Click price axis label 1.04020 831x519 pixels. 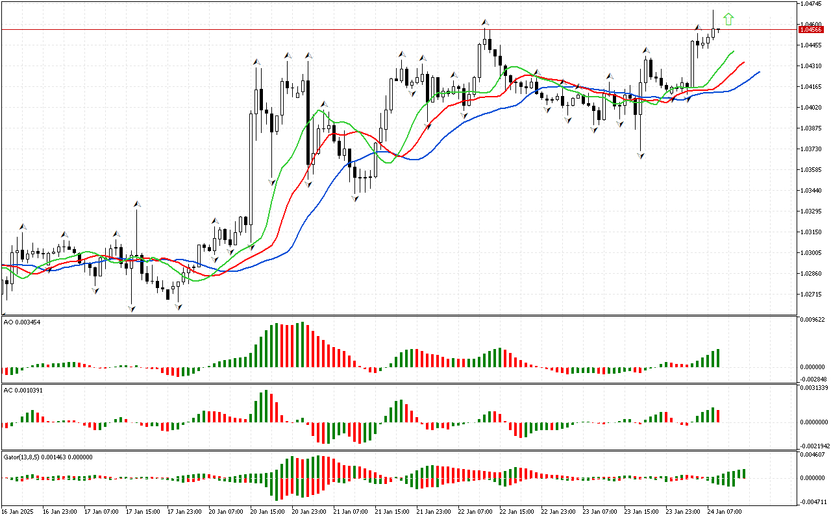(x=812, y=108)
